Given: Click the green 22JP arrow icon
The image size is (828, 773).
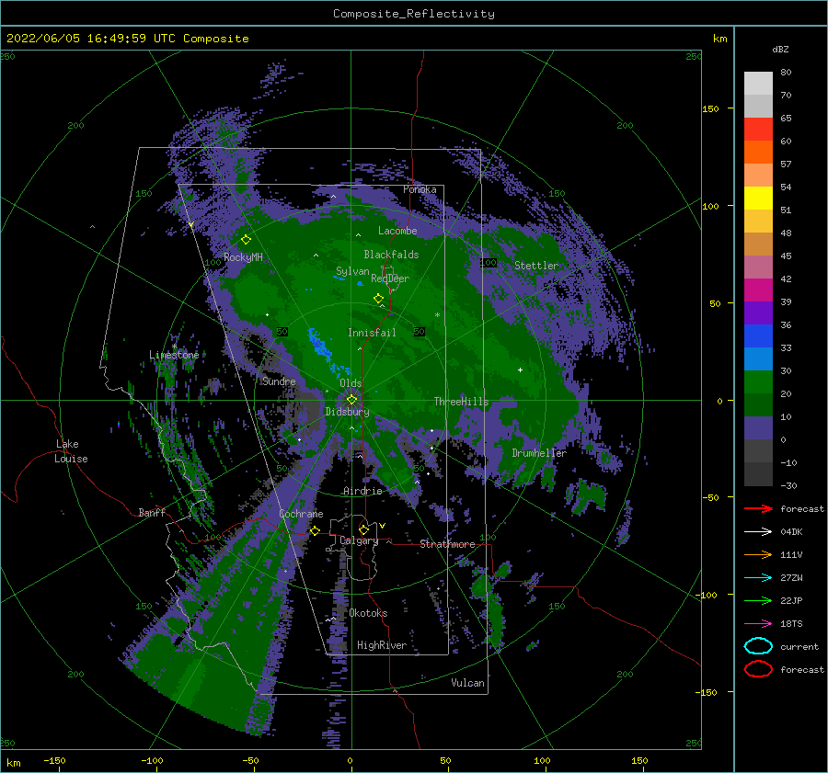Looking at the screenshot, I should point(758,600).
